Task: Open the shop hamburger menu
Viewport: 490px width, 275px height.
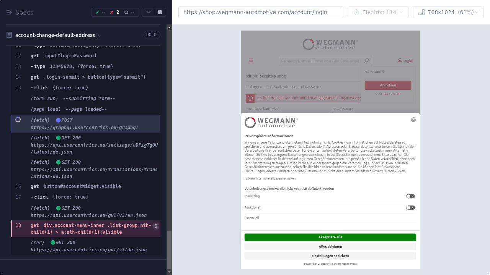Action: tap(251, 60)
